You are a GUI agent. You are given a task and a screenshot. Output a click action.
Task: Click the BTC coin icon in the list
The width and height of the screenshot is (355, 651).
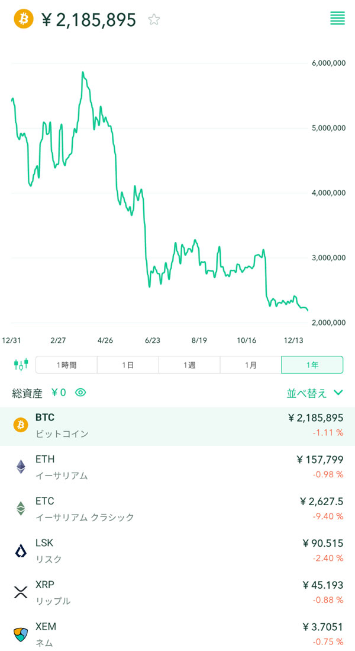tap(21, 425)
